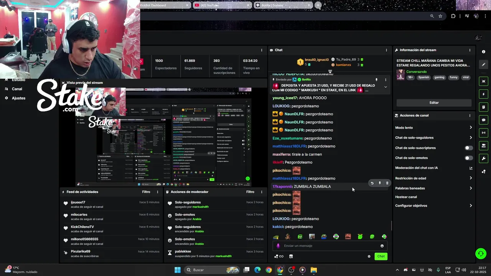
Task: Click the green support headset button
Action: pyautogui.click(x=481, y=253)
